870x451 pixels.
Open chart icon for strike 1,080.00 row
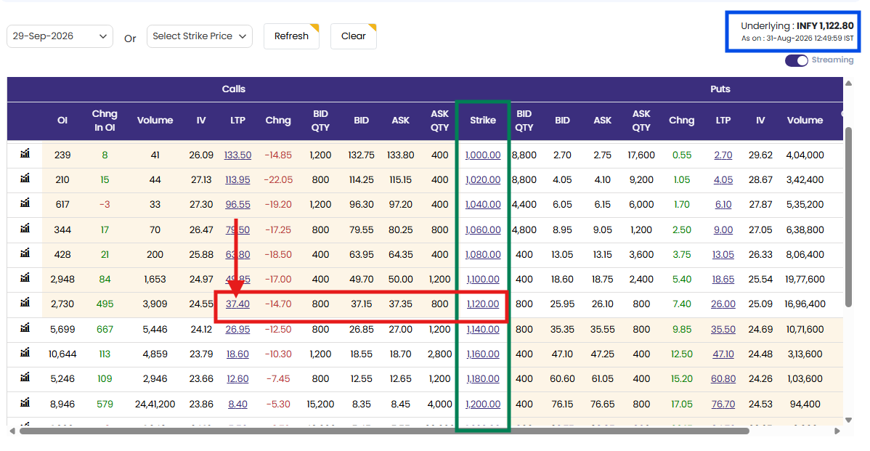(x=25, y=253)
